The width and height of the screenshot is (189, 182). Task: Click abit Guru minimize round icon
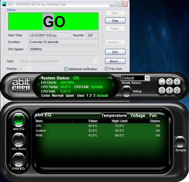(162, 82)
